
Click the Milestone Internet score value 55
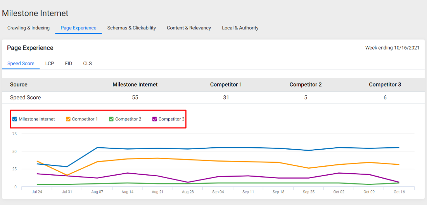[135, 98]
